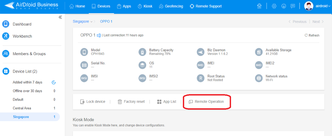Click Lock device button
This screenshot has width=332, height=136.
(x=93, y=102)
